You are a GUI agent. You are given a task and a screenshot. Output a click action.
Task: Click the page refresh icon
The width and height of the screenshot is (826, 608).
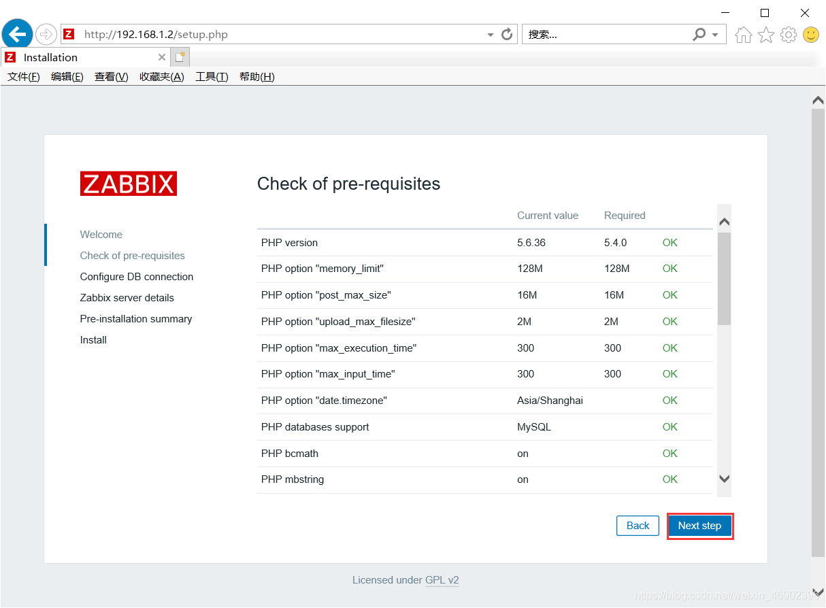tap(507, 34)
